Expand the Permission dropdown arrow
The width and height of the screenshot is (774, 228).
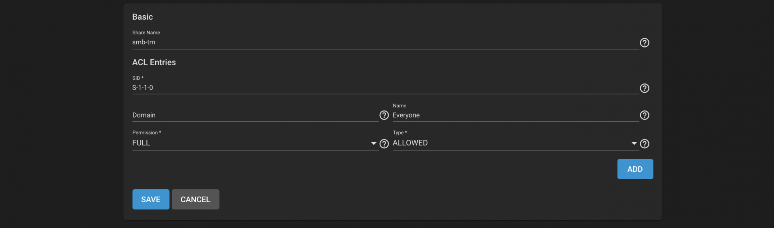pos(374,143)
